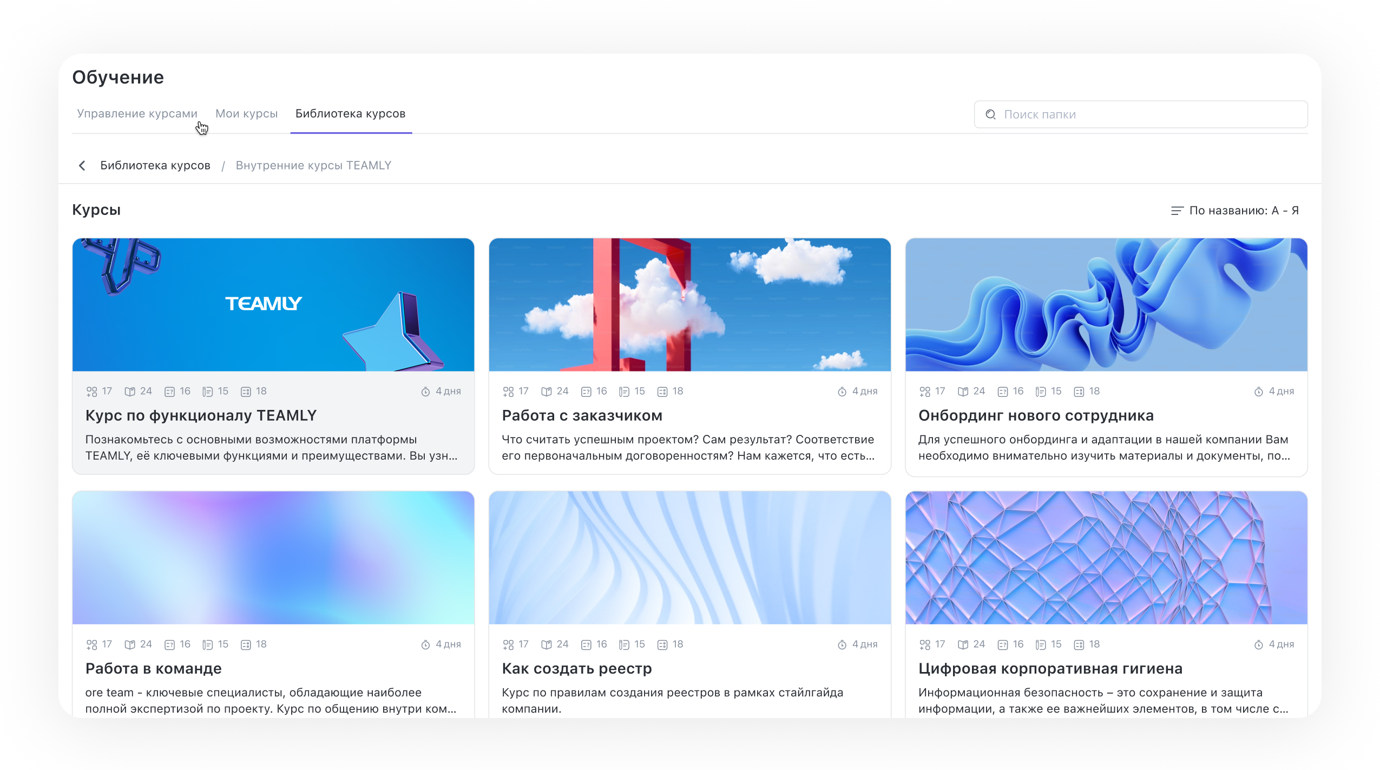Click the pencil-list icon on Онбординг нового сотрудника

pos(1041,391)
